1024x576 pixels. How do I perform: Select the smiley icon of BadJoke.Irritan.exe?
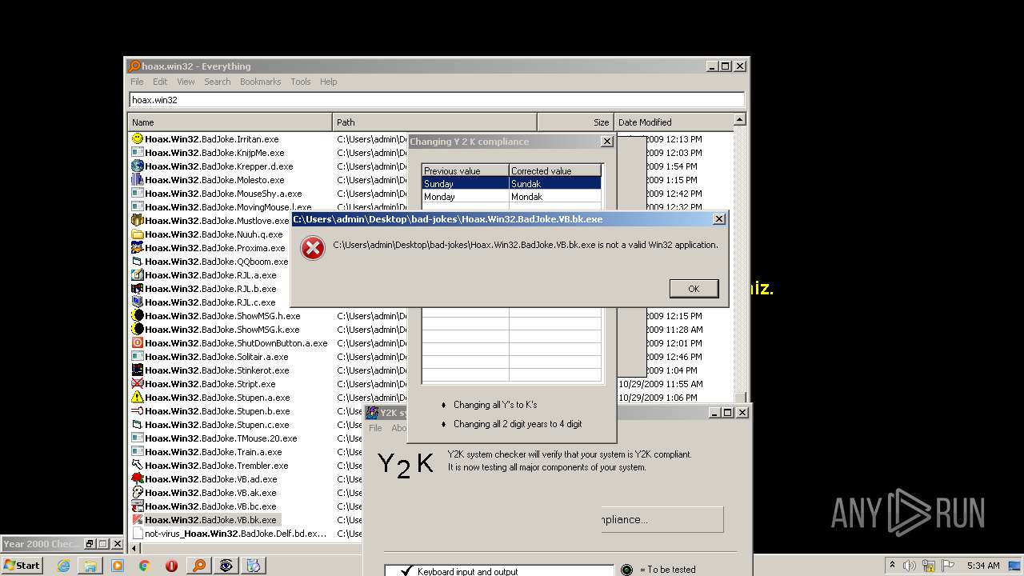pos(138,138)
